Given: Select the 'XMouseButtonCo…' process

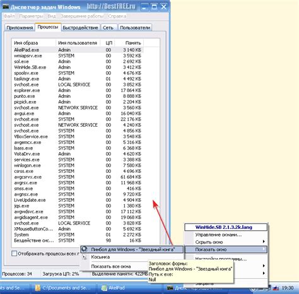Looking at the screenshot, I should (78, 229).
